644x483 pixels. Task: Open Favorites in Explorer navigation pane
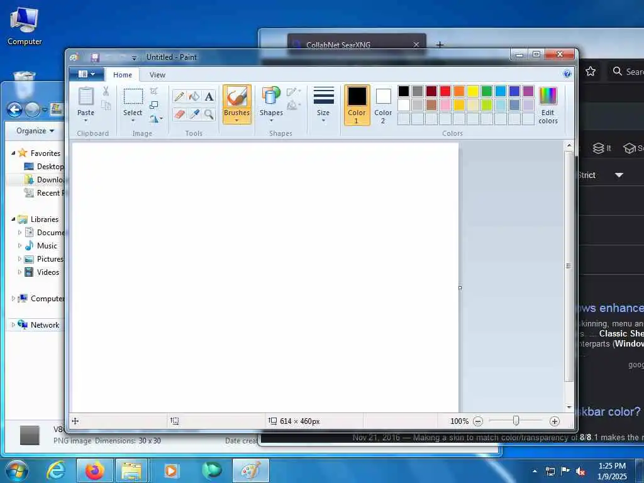click(45, 153)
